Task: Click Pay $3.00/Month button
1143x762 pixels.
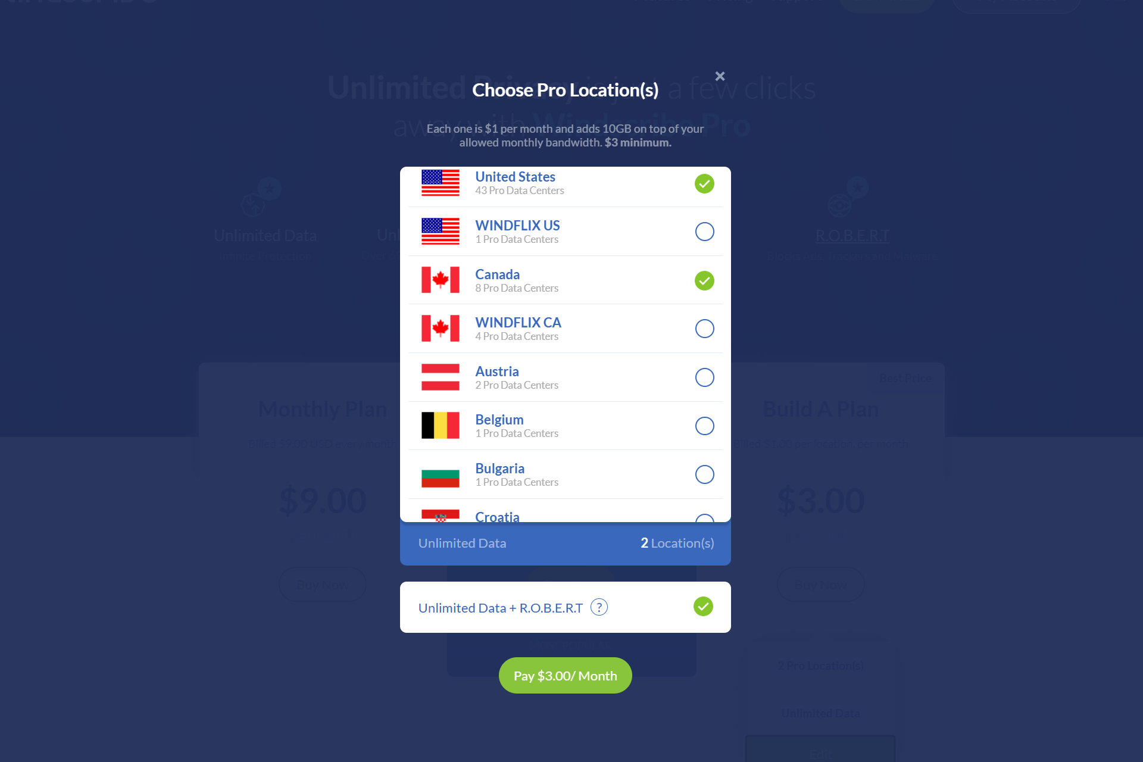Action: [x=566, y=675]
